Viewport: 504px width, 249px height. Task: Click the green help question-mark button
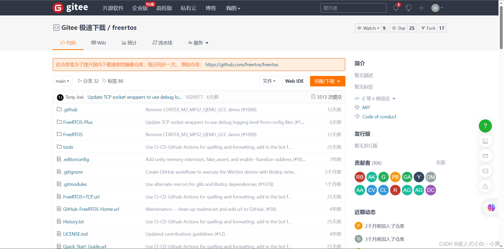coord(485,126)
